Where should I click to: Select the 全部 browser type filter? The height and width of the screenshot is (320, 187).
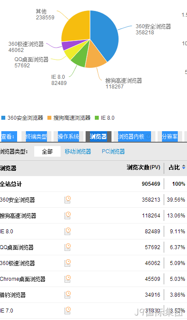(x=47, y=151)
